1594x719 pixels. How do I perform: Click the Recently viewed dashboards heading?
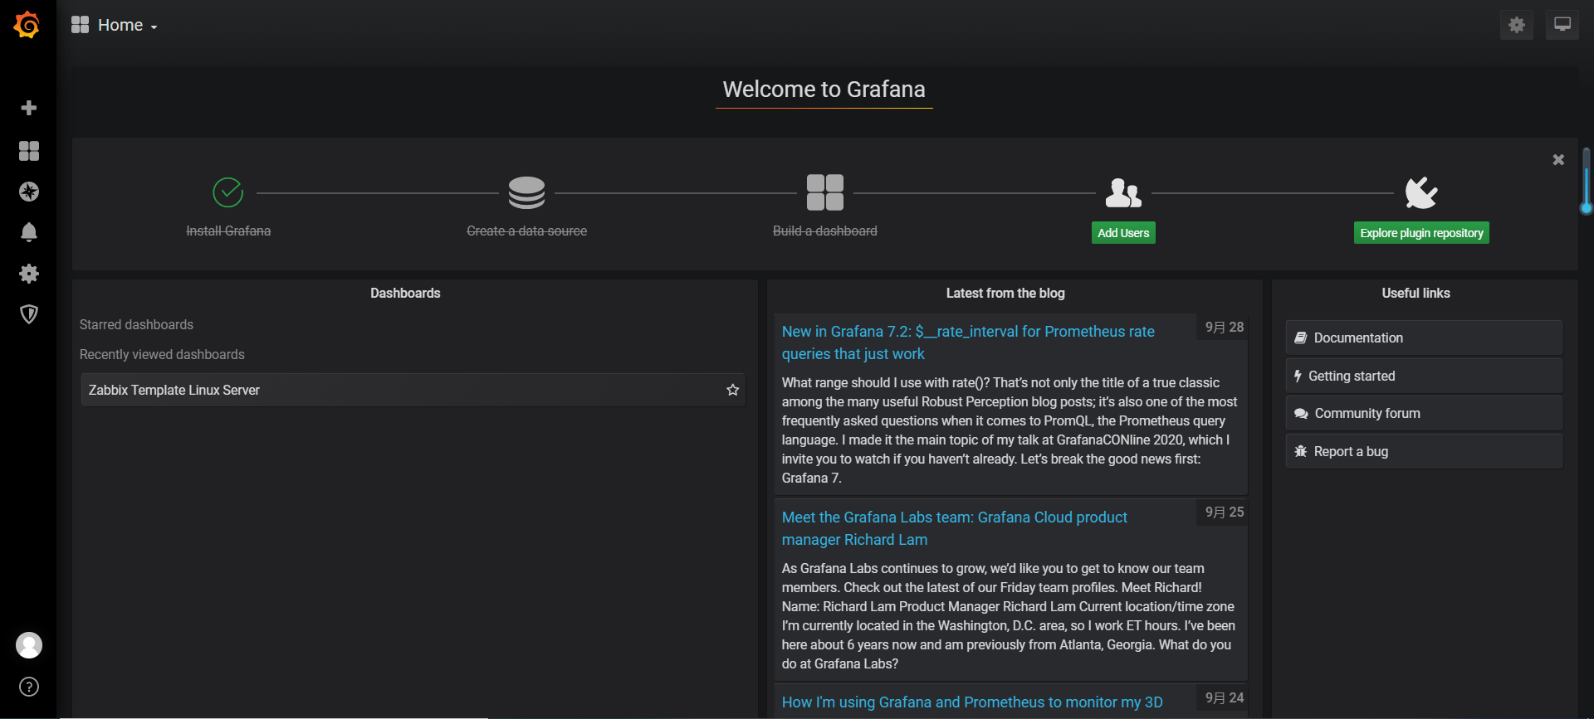tap(162, 355)
